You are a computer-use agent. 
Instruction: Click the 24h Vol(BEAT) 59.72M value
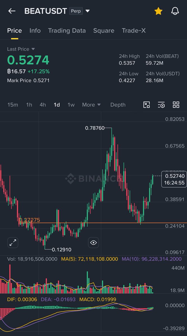point(155,63)
